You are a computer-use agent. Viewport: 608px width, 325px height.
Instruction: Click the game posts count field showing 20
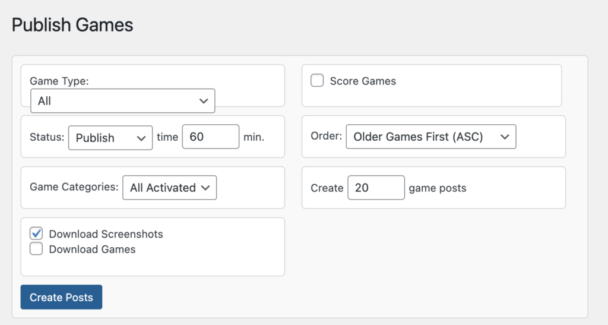tap(376, 188)
